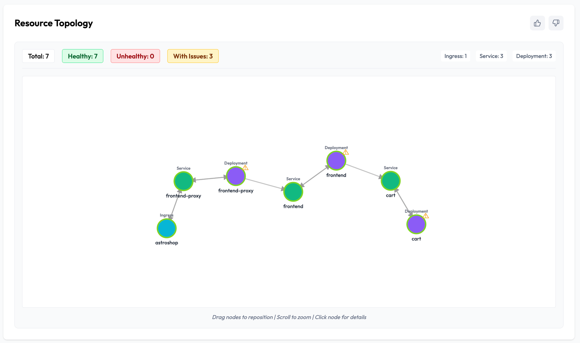
Task: Select the frontend Service node
Action: [x=293, y=192]
